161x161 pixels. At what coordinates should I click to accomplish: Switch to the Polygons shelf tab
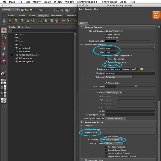(x=43, y=16)
